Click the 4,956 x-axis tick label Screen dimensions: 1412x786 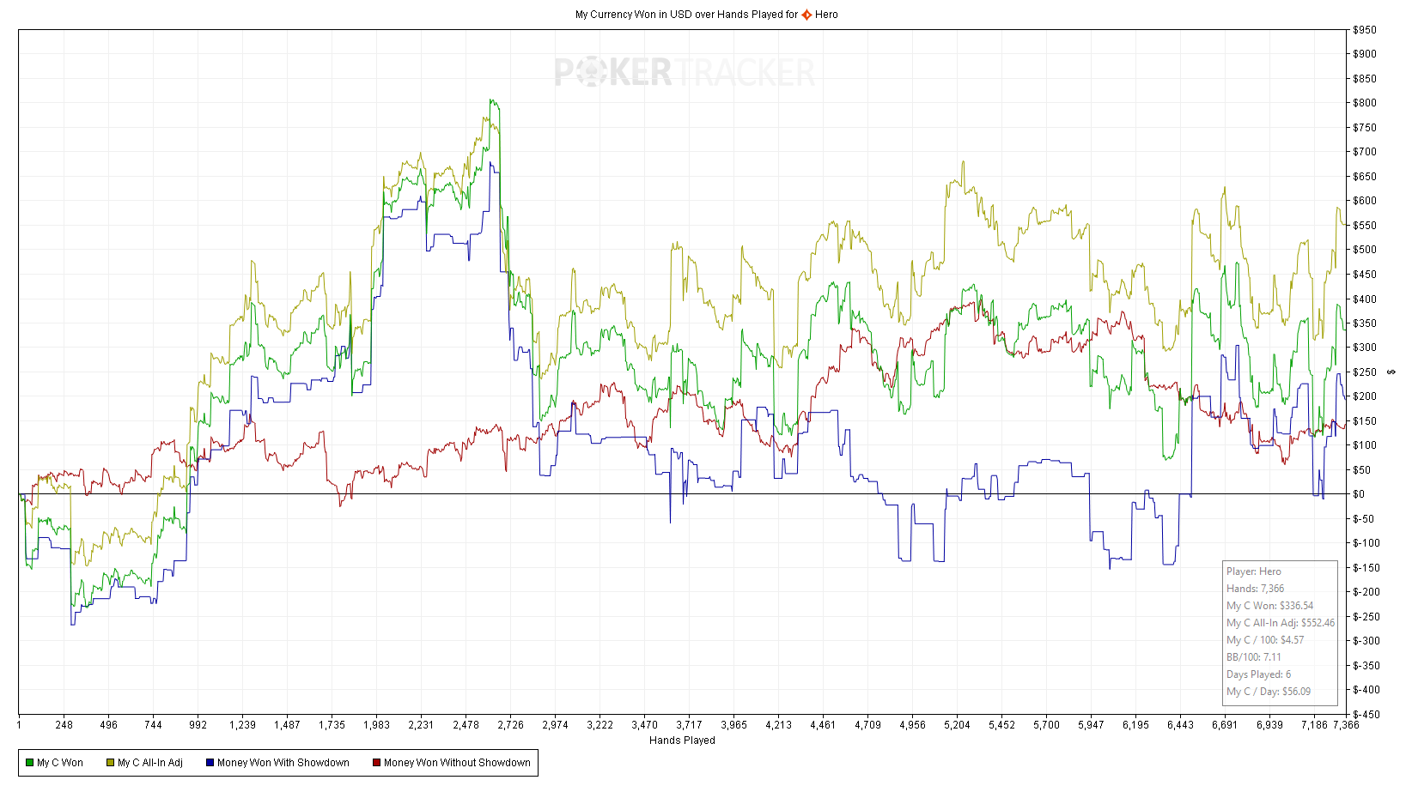[912, 725]
